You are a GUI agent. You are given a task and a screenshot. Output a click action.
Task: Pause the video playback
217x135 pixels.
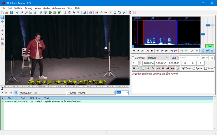11,93
